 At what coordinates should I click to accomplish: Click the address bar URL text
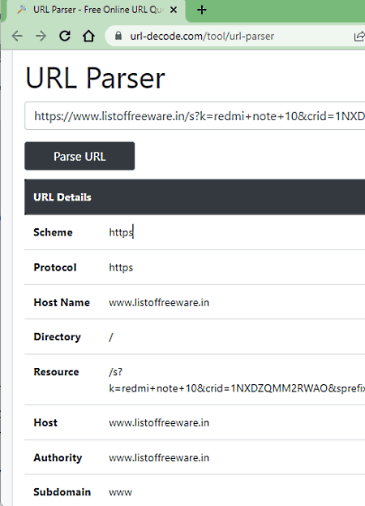[x=202, y=36]
